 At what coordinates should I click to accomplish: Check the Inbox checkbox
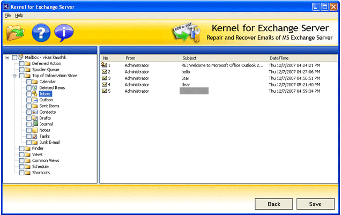point(29,94)
